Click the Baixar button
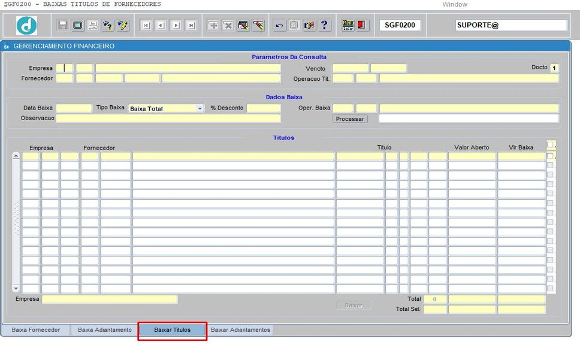Screen dimensions: 580x345 pos(354,305)
